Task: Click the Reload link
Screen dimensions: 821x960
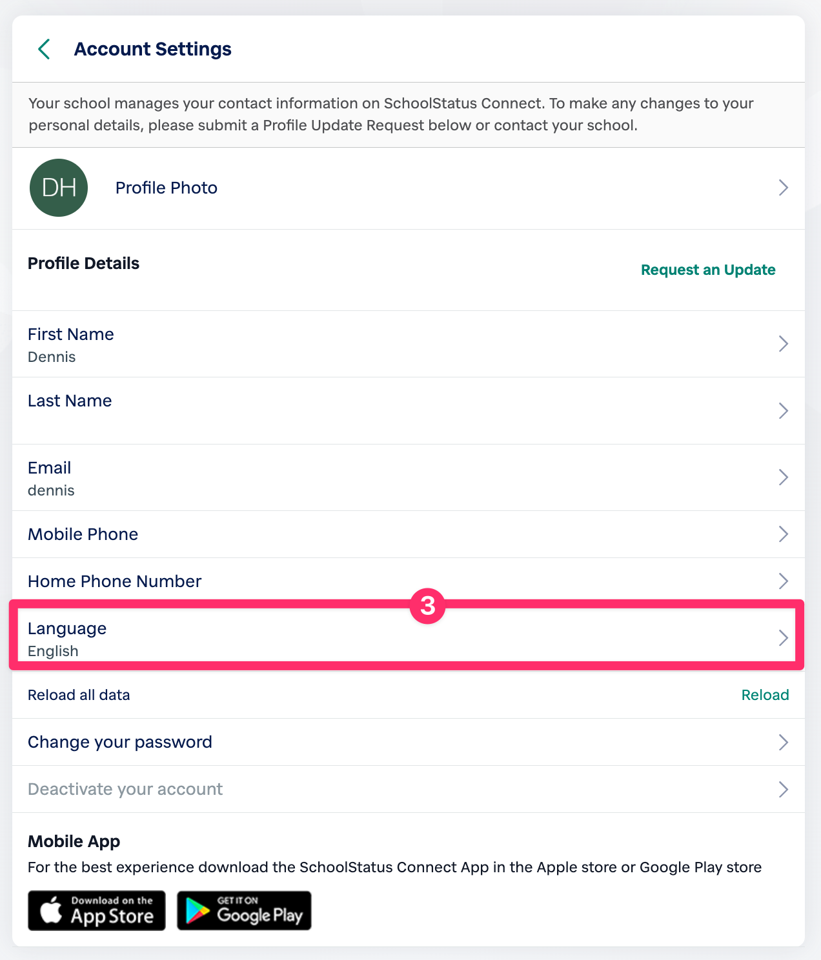Action: coord(765,695)
